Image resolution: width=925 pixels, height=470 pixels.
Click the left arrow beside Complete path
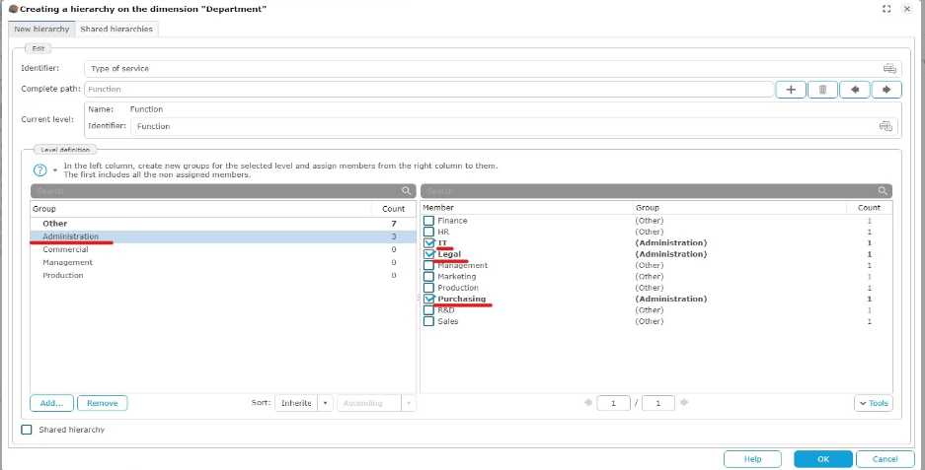coord(854,90)
